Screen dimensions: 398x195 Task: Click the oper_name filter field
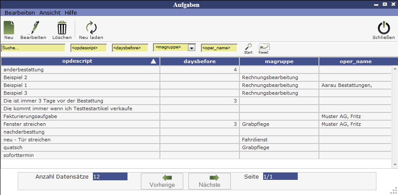[x=219, y=48]
